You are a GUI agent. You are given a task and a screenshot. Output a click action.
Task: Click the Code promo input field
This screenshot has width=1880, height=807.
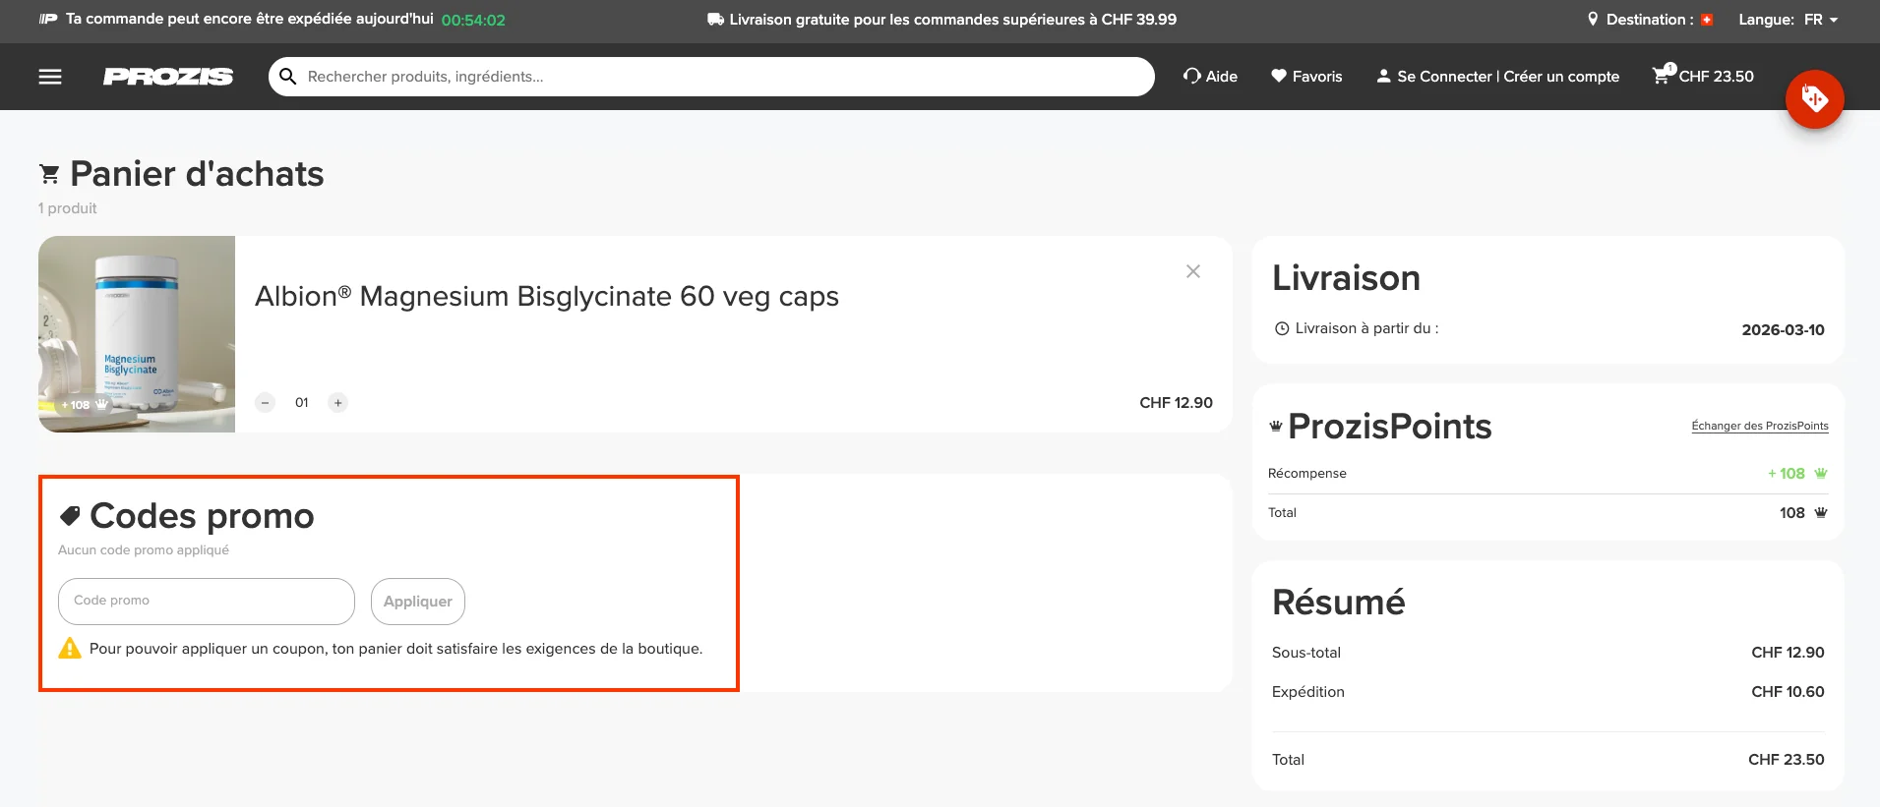[207, 602]
